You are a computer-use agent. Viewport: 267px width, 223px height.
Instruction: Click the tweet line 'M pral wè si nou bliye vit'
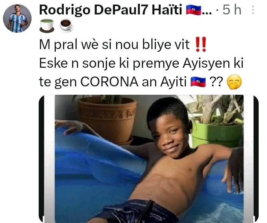click(x=114, y=45)
